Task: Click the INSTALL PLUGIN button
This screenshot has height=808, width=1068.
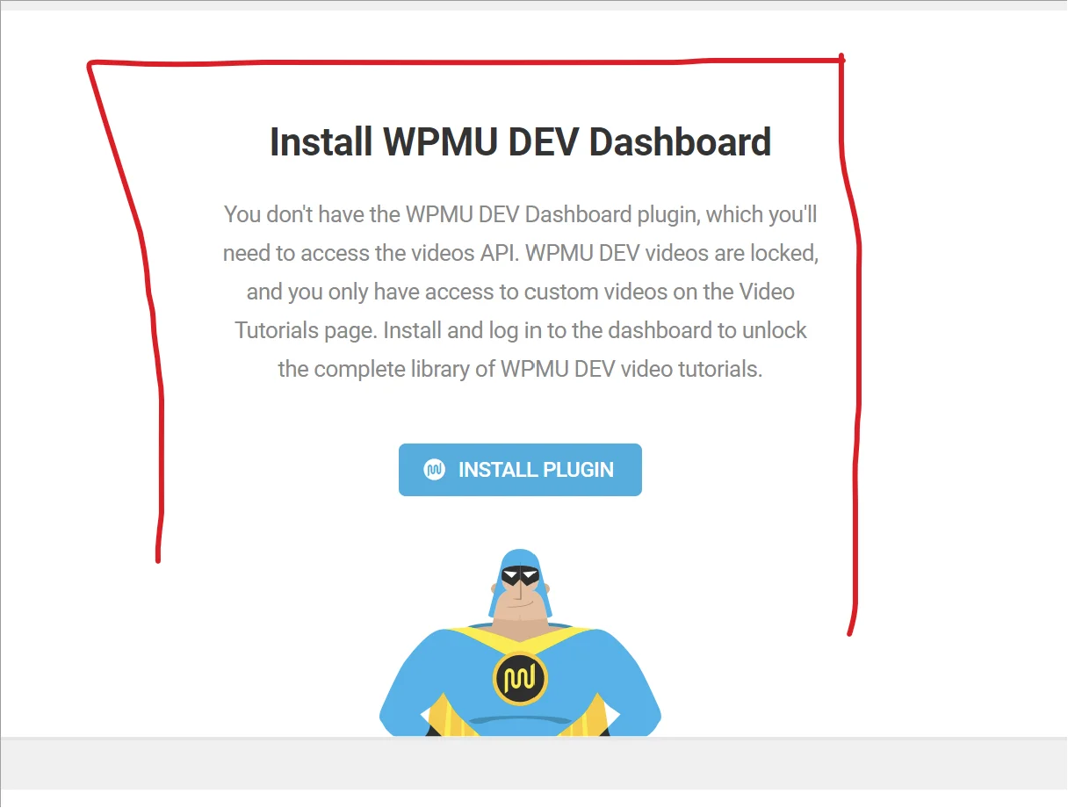Action: (520, 470)
